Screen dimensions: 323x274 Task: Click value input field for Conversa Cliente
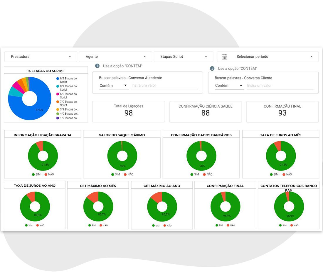[x=280, y=86]
